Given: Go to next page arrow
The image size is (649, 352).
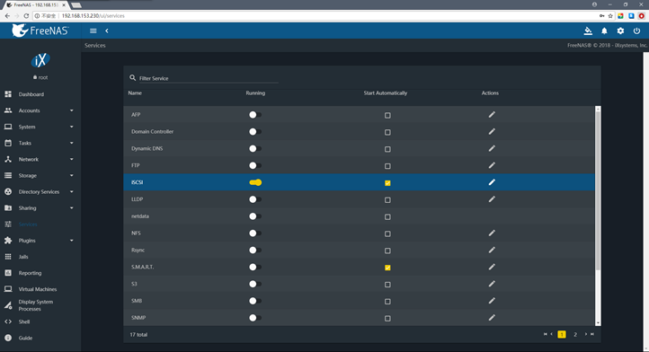Looking at the screenshot, I should coord(586,334).
